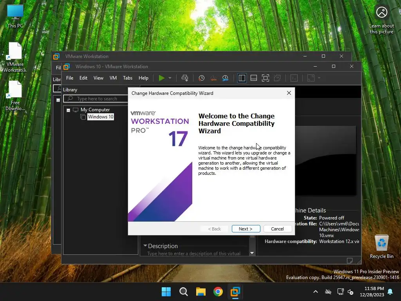
Task: Collapse tree node in background VMware window
Action: (x=58, y=100)
